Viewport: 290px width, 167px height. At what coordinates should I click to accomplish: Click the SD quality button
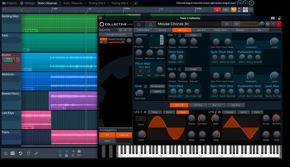tap(236, 24)
